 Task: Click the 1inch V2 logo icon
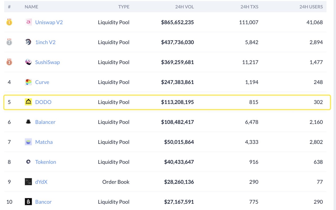pos(28,42)
